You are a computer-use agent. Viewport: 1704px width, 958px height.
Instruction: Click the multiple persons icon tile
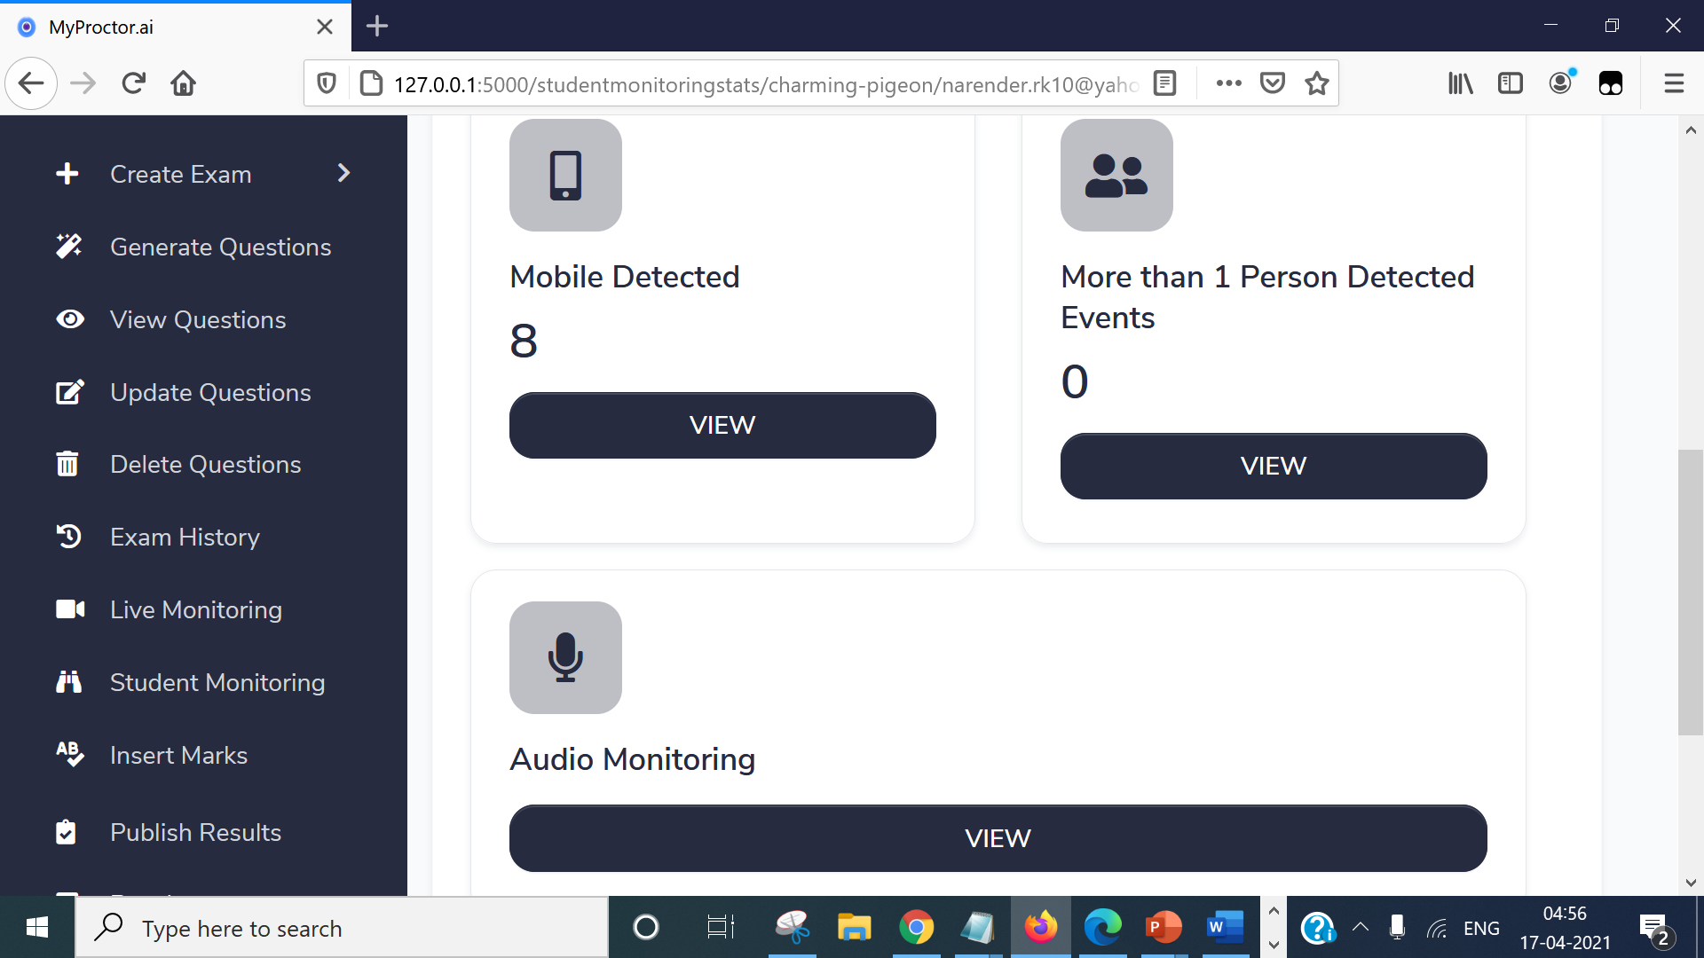coord(1116,175)
